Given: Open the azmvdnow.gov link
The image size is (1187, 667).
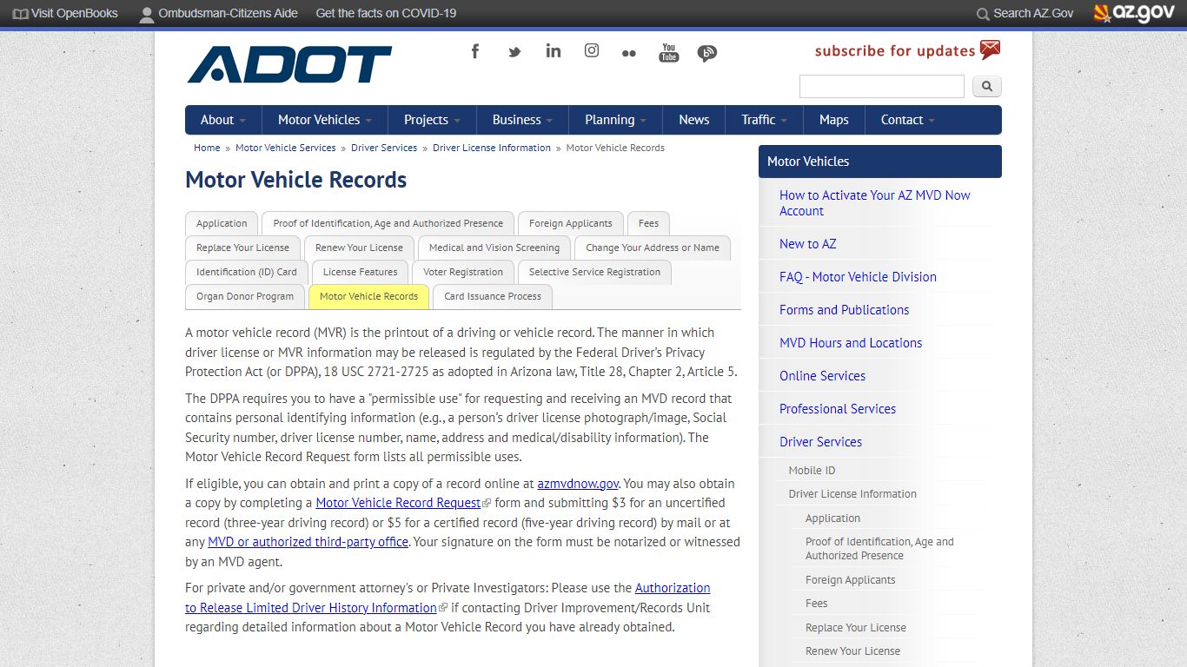Looking at the screenshot, I should click(x=578, y=484).
